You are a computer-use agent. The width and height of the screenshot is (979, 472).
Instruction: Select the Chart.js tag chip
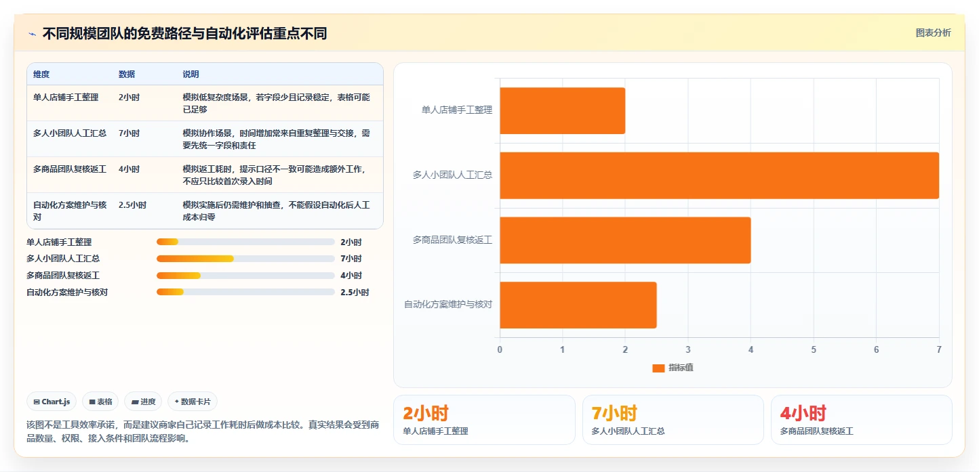[x=52, y=402]
